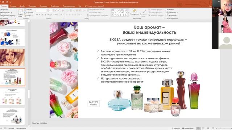Open the Рецензирование ribbon tab
The height and width of the screenshot is (130, 232).
click(69, 6)
